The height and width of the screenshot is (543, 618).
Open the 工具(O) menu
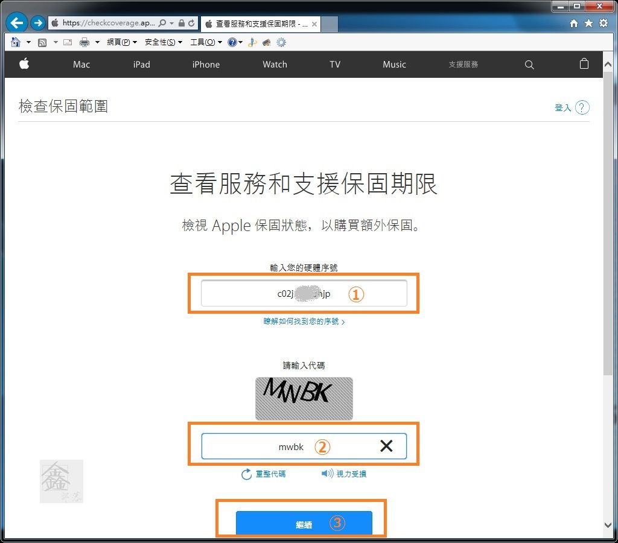[x=206, y=42]
